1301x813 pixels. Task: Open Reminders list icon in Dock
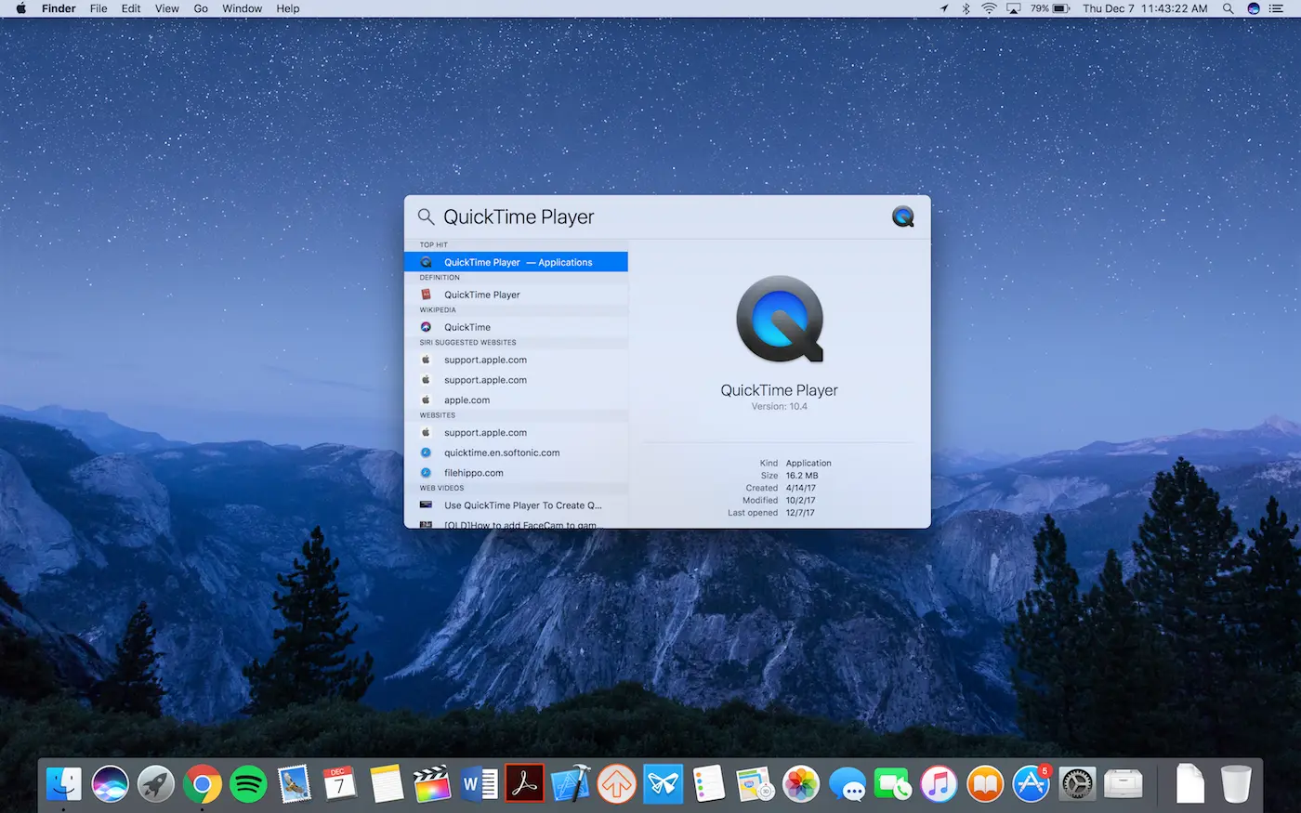tap(709, 784)
